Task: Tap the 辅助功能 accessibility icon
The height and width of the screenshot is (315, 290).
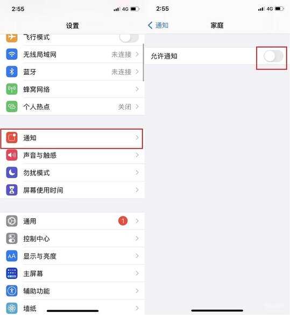Action: 12,291
